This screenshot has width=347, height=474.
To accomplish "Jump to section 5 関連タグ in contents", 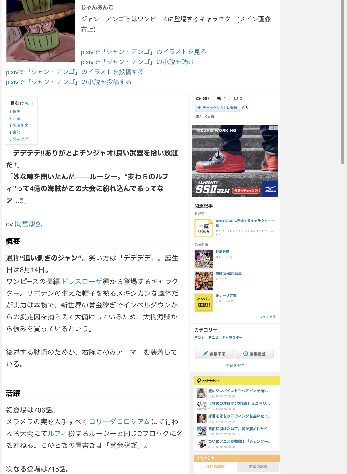I will click(19, 139).
